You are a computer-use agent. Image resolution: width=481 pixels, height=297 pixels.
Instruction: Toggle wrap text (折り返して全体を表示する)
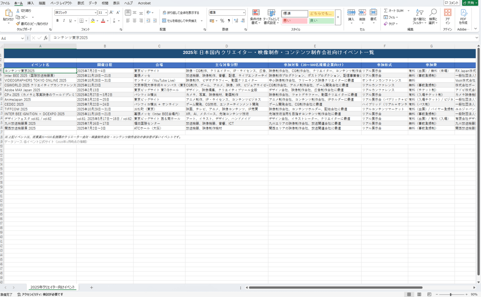coord(181,13)
